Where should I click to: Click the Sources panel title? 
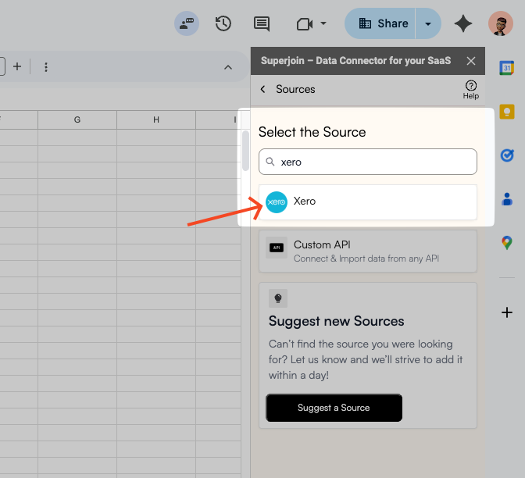tap(295, 89)
